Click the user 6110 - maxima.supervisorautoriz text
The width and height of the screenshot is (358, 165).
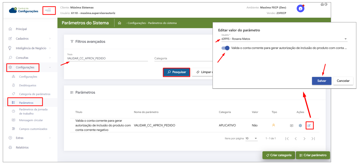93,13
